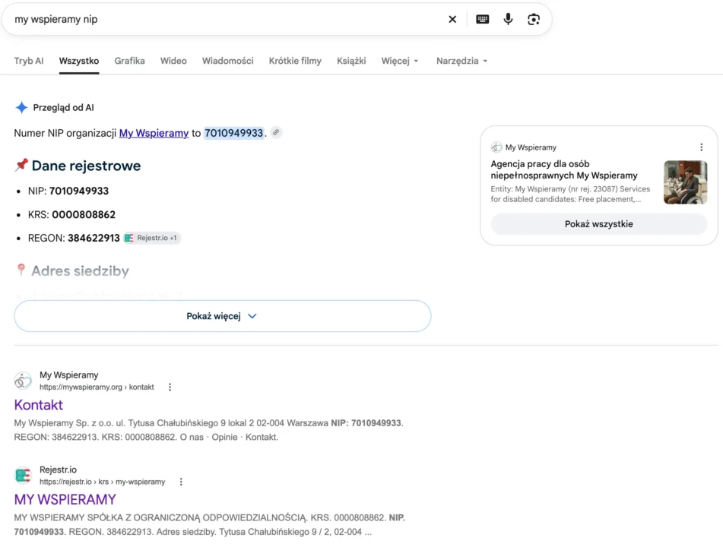Screen dimensions: 723x547
Task: Click the https://rejestr.io › krs › my-wspieramy URL
Action: [103, 482]
